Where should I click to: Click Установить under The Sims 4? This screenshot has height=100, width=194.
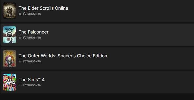coord(32,85)
